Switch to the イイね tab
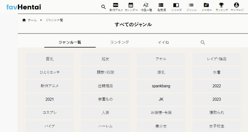The image size is (248, 132). (164, 42)
